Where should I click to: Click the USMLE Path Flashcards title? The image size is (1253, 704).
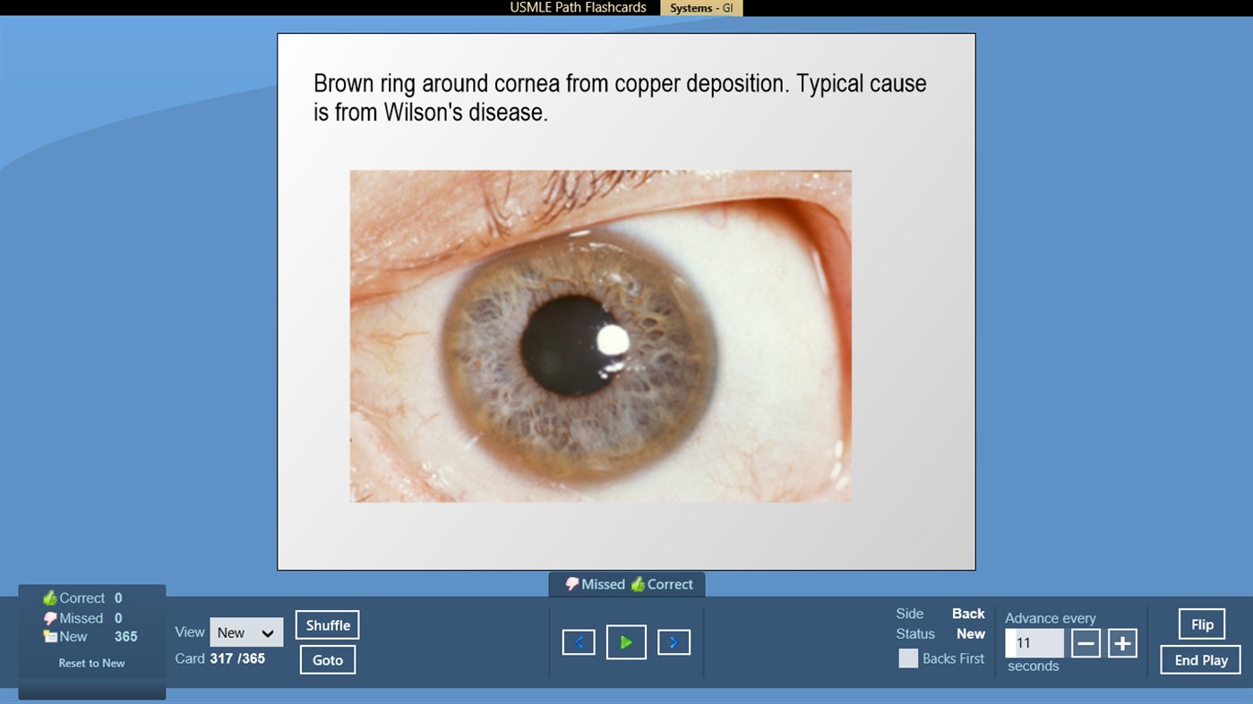tap(577, 8)
